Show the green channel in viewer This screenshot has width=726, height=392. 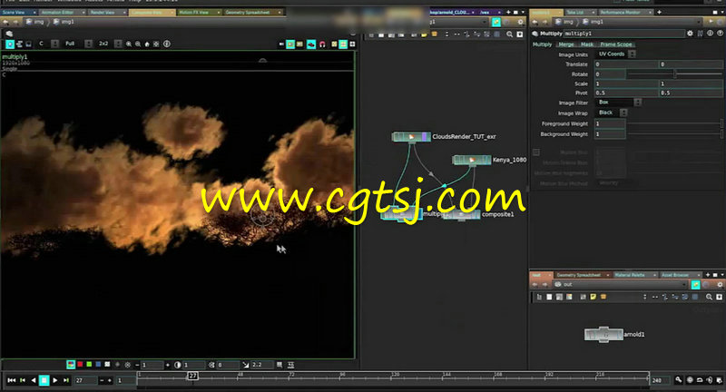[89, 365]
